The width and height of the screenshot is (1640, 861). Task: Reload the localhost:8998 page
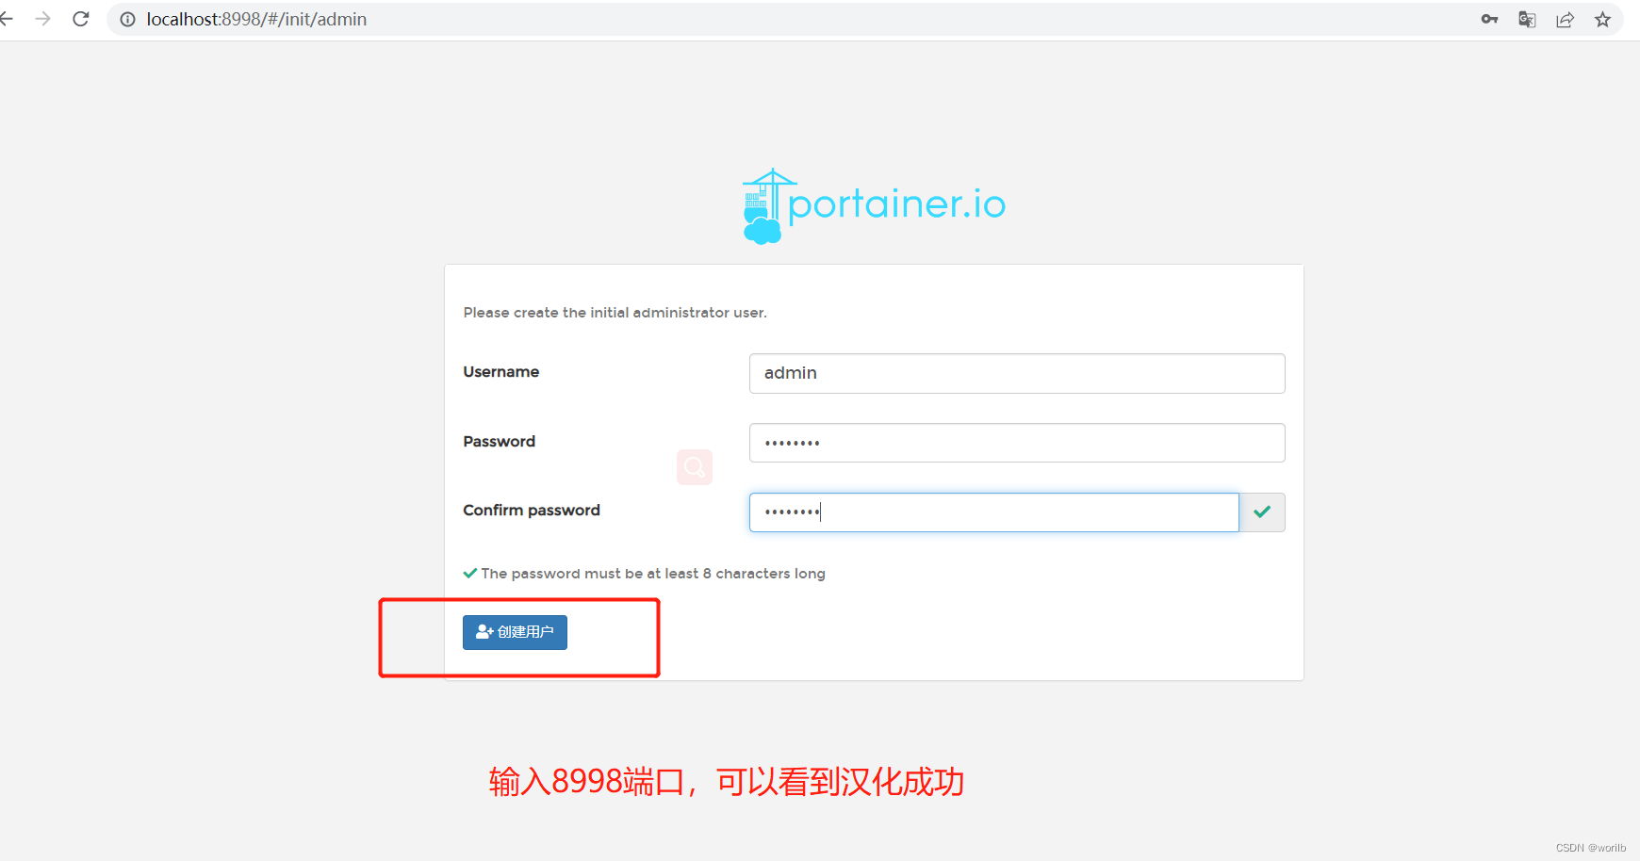pyautogui.click(x=81, y=19)
